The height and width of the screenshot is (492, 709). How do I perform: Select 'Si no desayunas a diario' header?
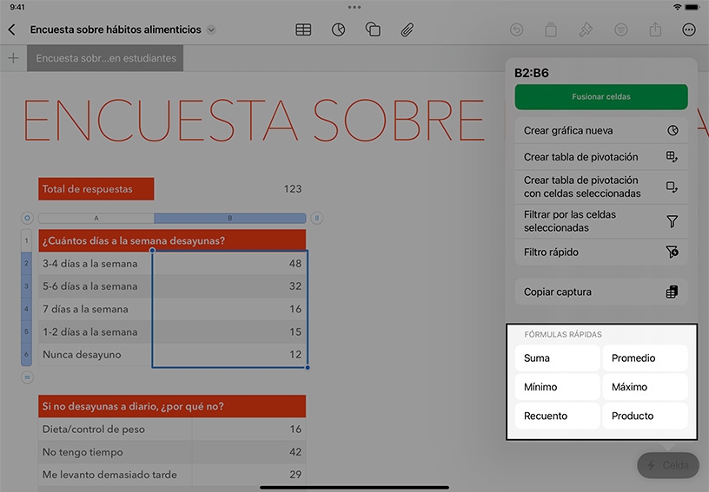click(172, 406)
